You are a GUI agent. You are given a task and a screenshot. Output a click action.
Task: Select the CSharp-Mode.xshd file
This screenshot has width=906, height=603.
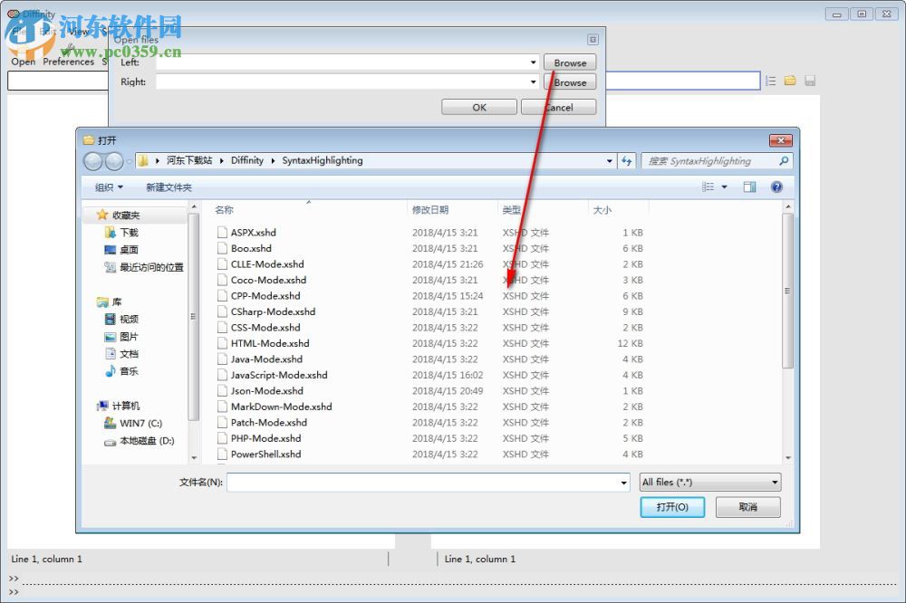coord(266,311)
